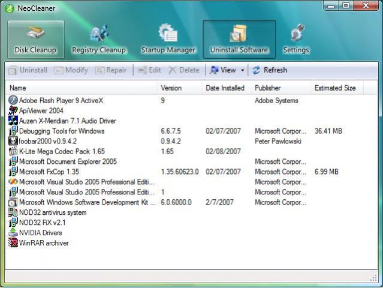Open the Settings section
The width and height of the screenshot is (383, 288).
[x=296, y=39]
